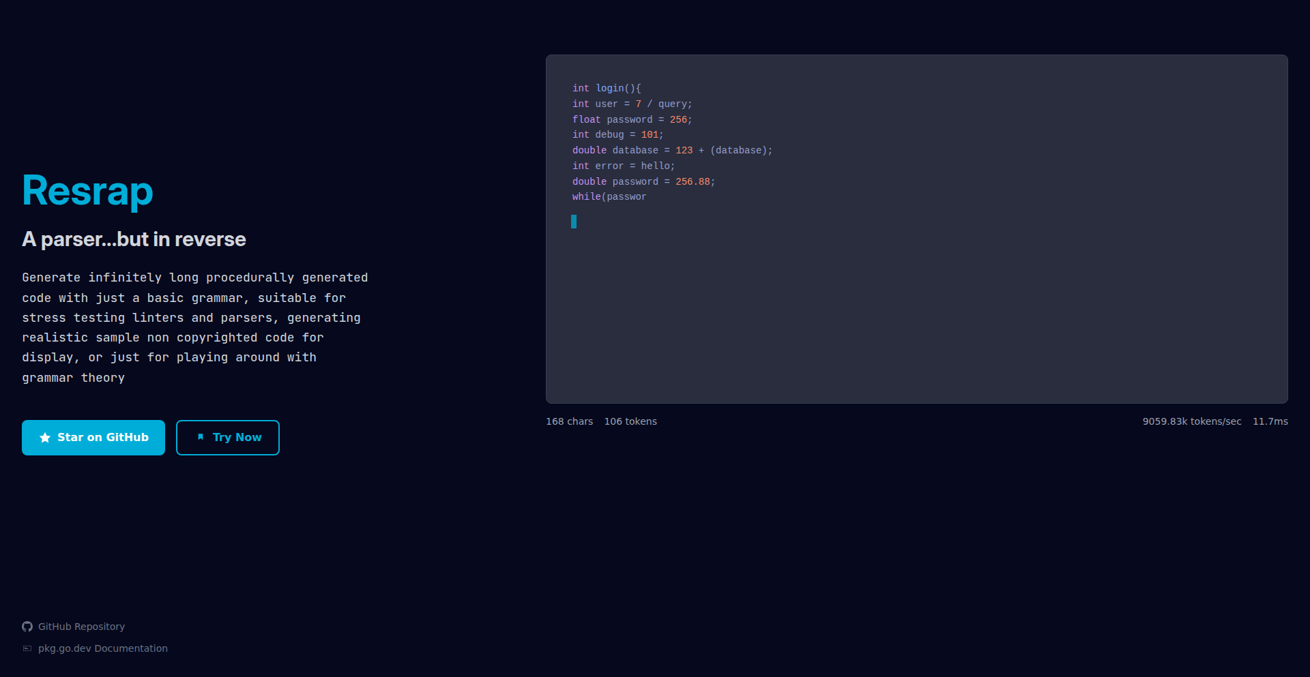Click the 'A parser...but in reverse' subtitle
This screenshot has width=1310, height=677.
coord(134,239)
